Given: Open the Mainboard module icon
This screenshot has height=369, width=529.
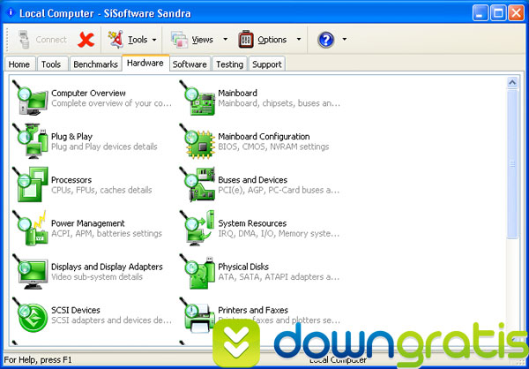Looking at the screenshot, I should (197, 99).
